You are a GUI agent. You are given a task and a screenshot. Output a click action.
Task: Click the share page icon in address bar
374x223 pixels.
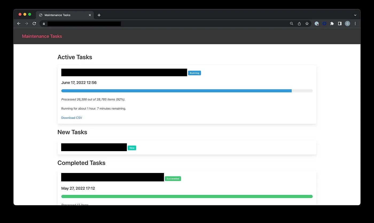tap(299, 23)
